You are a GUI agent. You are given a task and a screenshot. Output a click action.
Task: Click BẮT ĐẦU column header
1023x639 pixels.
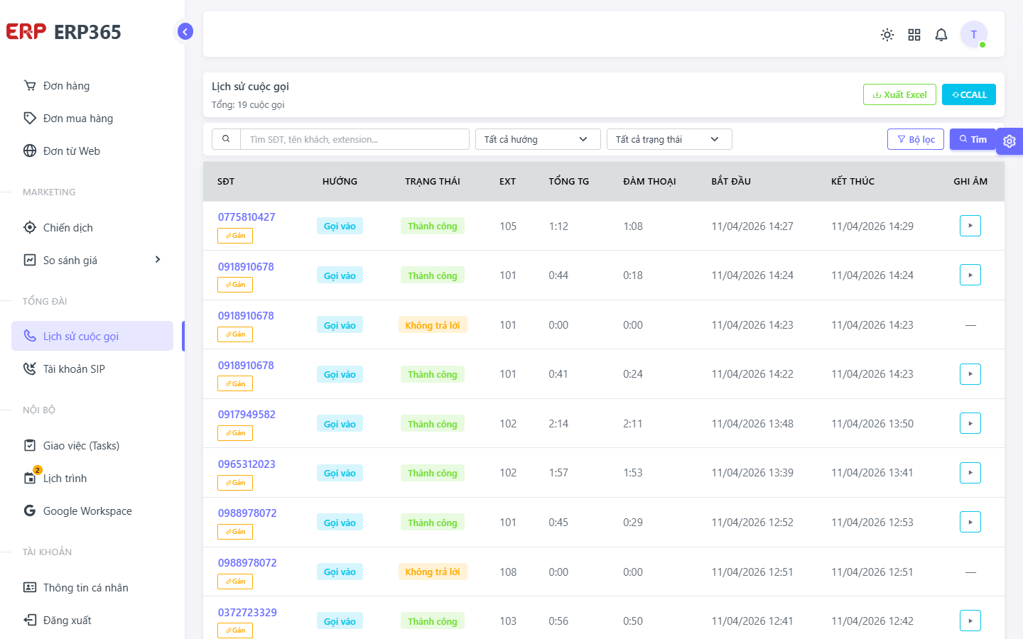[x=731, y=182]
